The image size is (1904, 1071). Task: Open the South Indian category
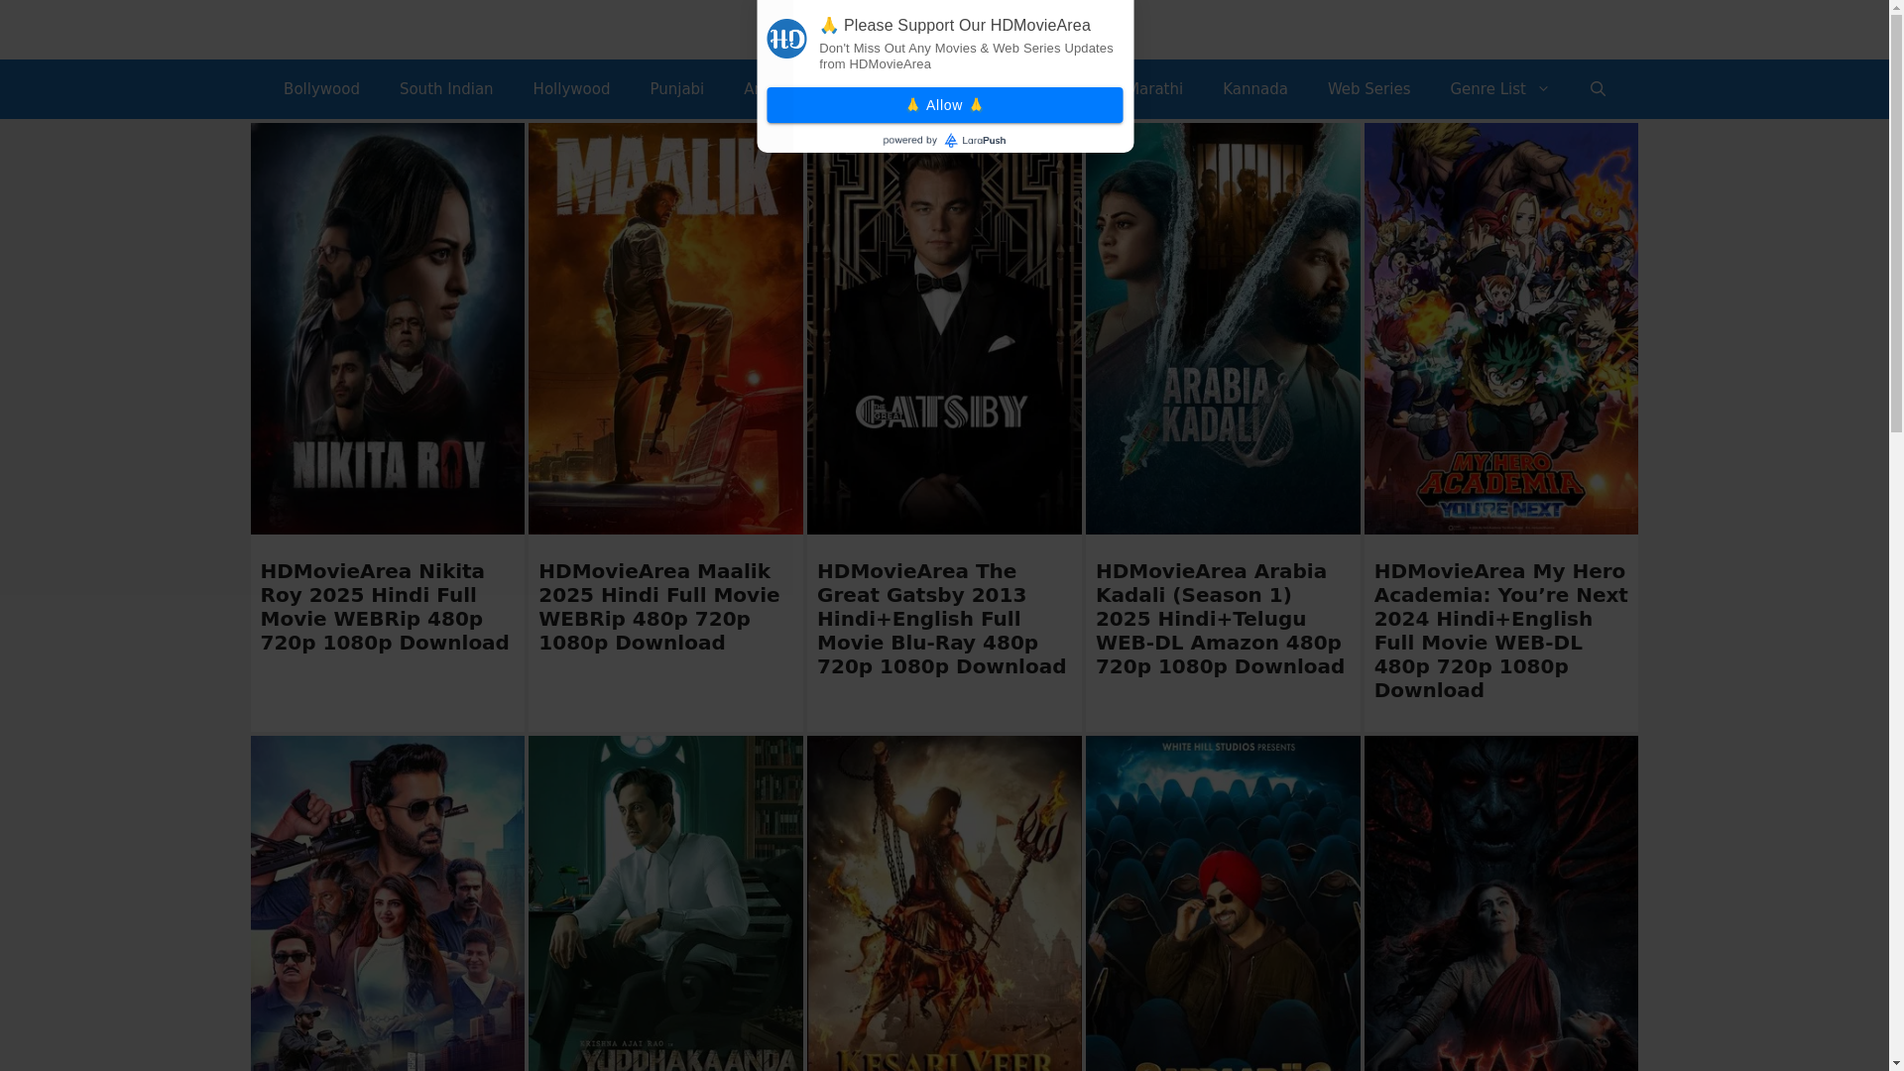pyautogui.click(x=446, y=89)
